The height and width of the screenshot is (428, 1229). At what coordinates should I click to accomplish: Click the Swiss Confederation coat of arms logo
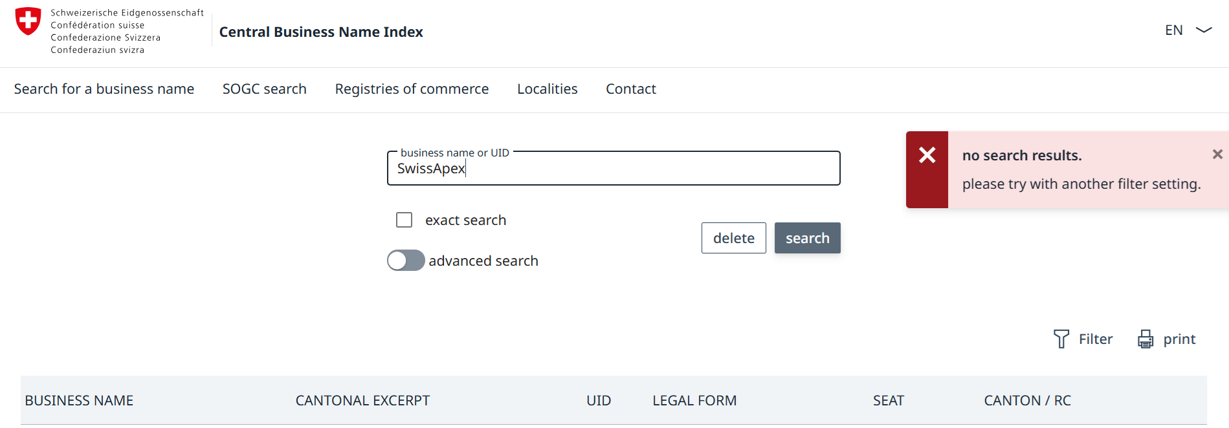tap(28, 21)
